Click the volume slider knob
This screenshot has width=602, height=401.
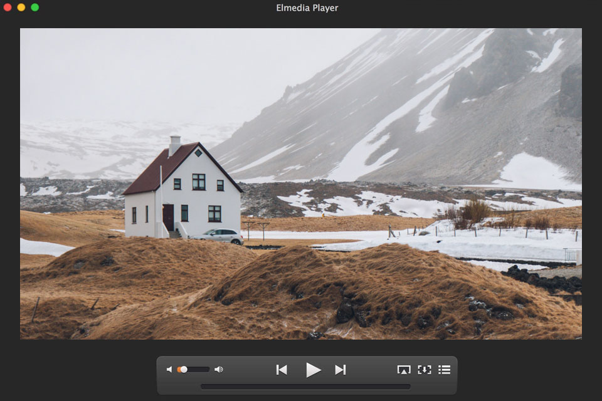click(184, 370)
